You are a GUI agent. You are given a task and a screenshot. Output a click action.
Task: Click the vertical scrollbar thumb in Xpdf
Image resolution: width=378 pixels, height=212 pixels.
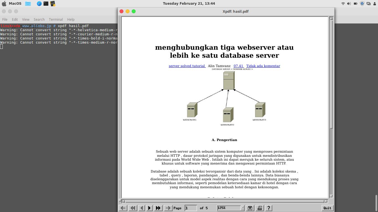(x=331, y=75)
